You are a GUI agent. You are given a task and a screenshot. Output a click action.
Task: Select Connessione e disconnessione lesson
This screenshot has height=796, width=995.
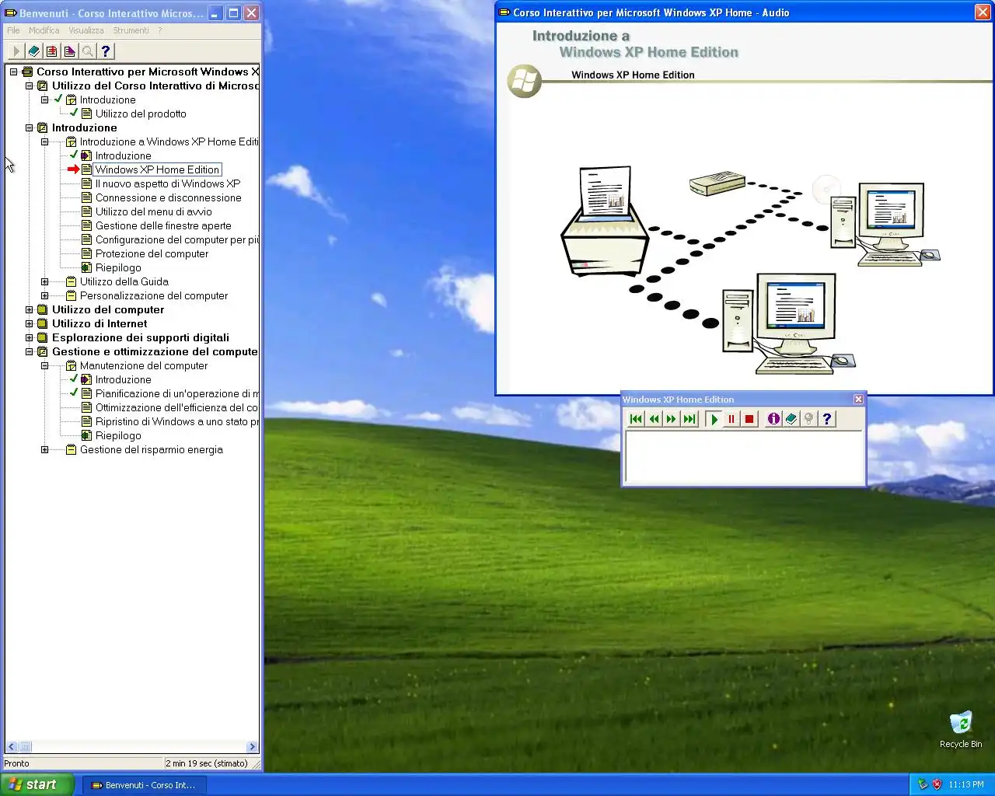169,197
